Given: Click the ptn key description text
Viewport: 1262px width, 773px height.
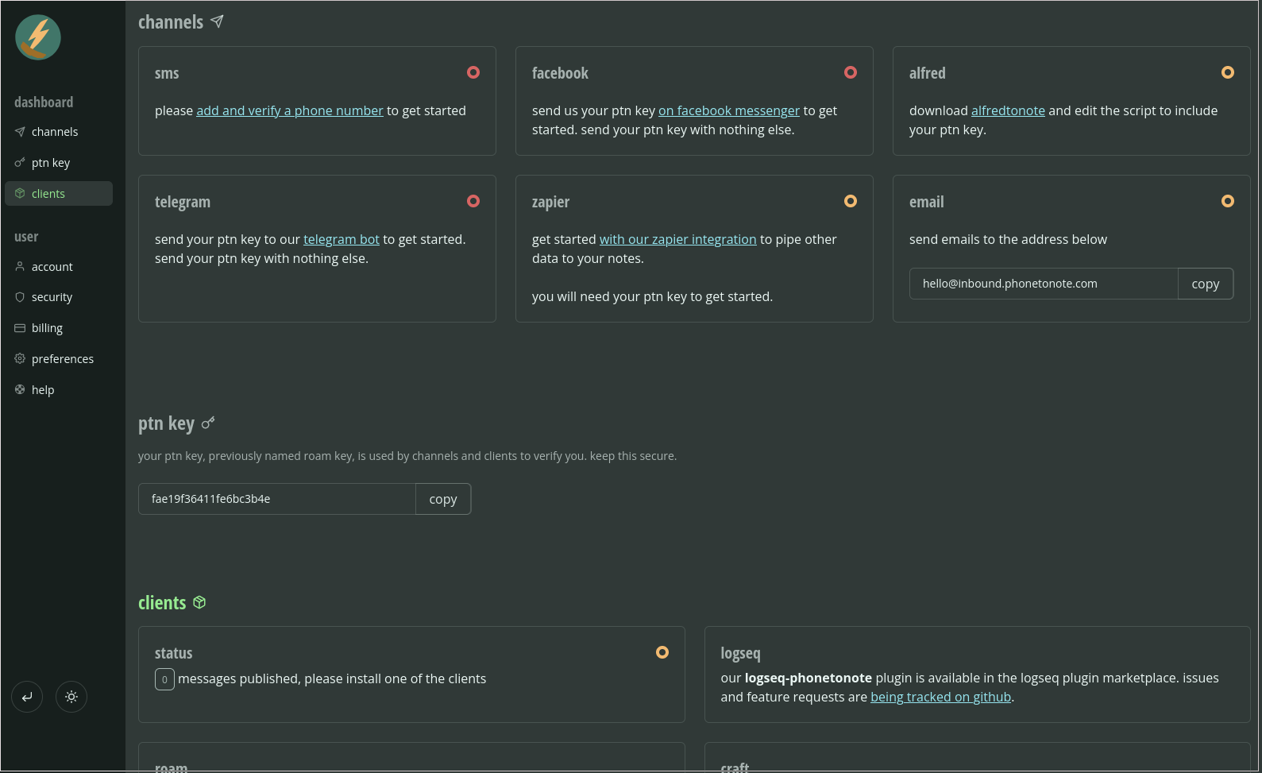Looking at the screenshot, I should 407,456.
